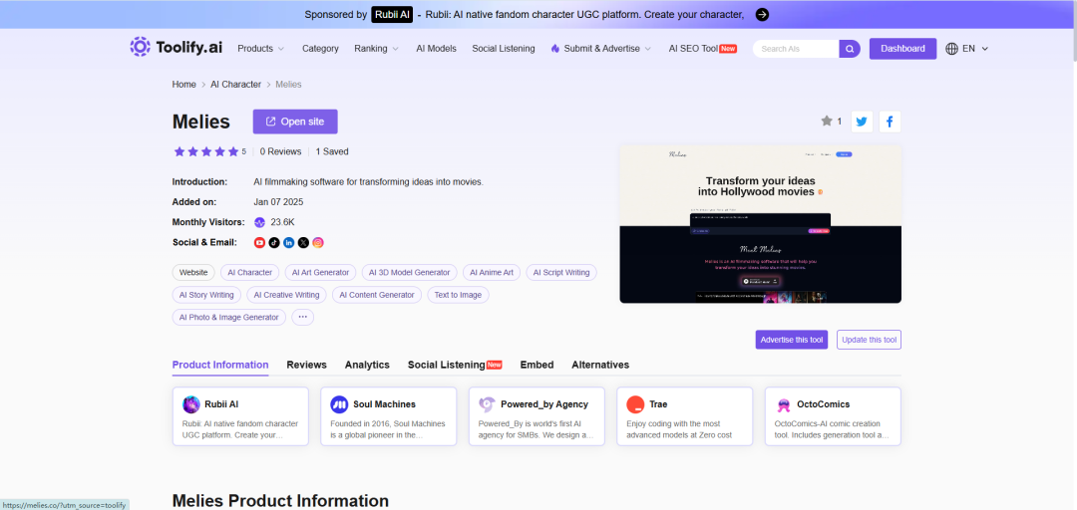This screenshot has height=510, width=1077.
Task: Click the Soul Machines card logo
Action: (x=339, y=404)
